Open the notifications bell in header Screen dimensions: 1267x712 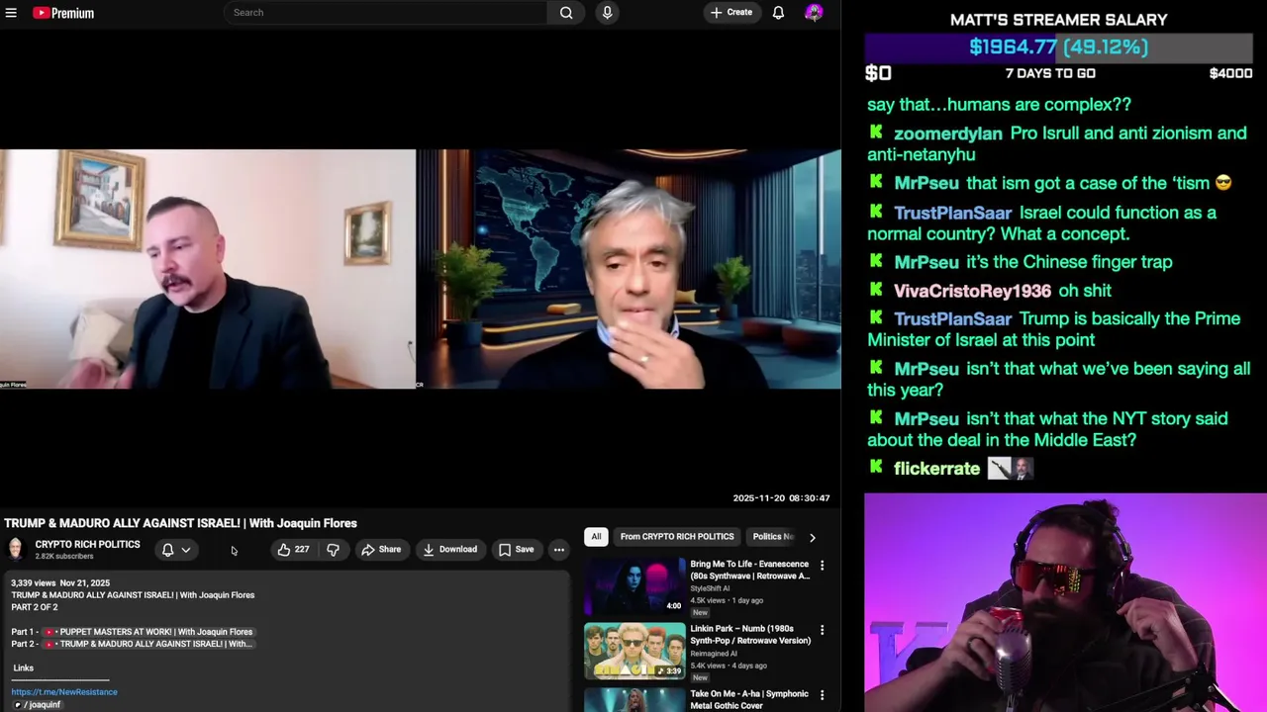tap(778, 13)
